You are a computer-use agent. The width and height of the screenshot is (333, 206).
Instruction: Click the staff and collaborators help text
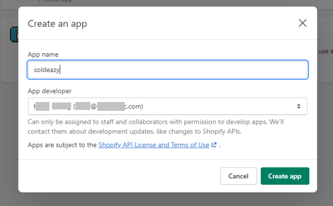coord(156,127)
